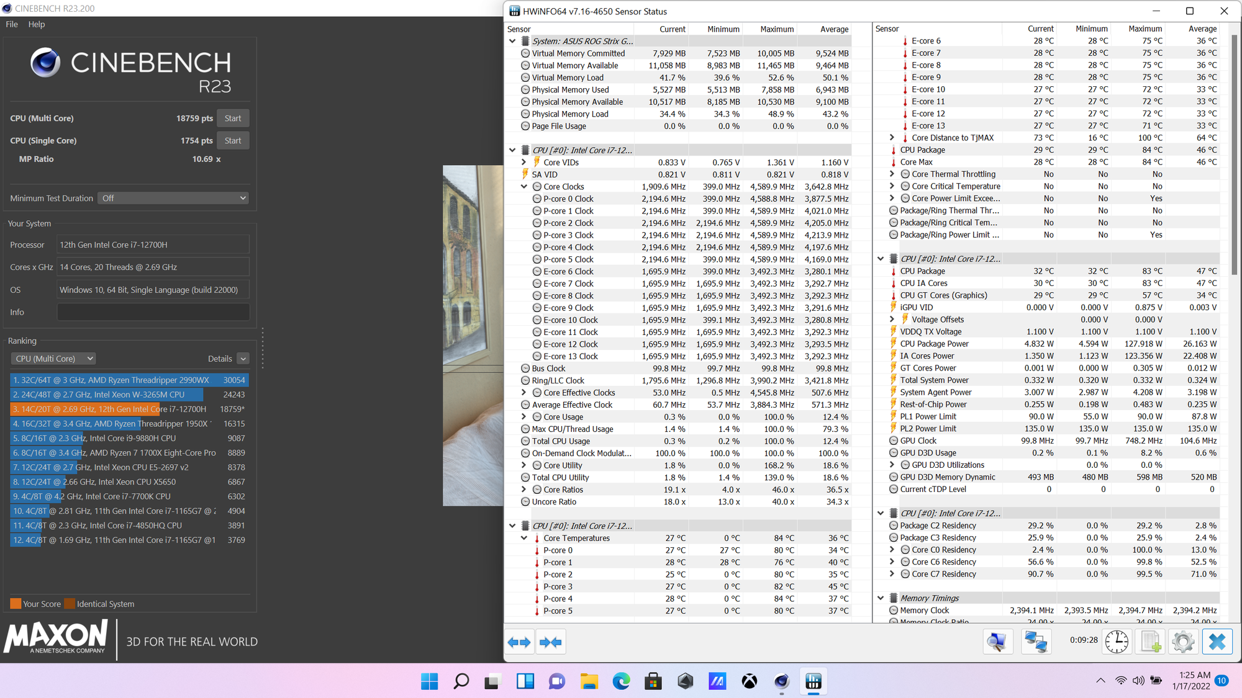Switch to HWiNFO taskbar icon
The width and height of the screenshot is (1242, 698).
coord(814,681)
